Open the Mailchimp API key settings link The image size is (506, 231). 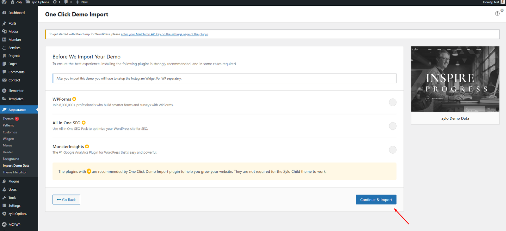pyautogui.click(x=164, y=34)
